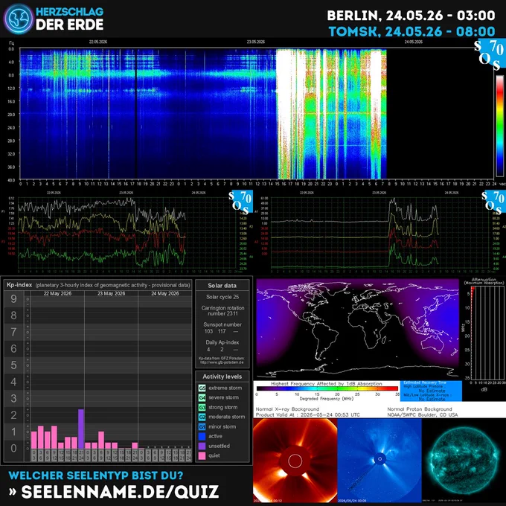Select the pink 'quiet' level swatch

click(202, 455)
